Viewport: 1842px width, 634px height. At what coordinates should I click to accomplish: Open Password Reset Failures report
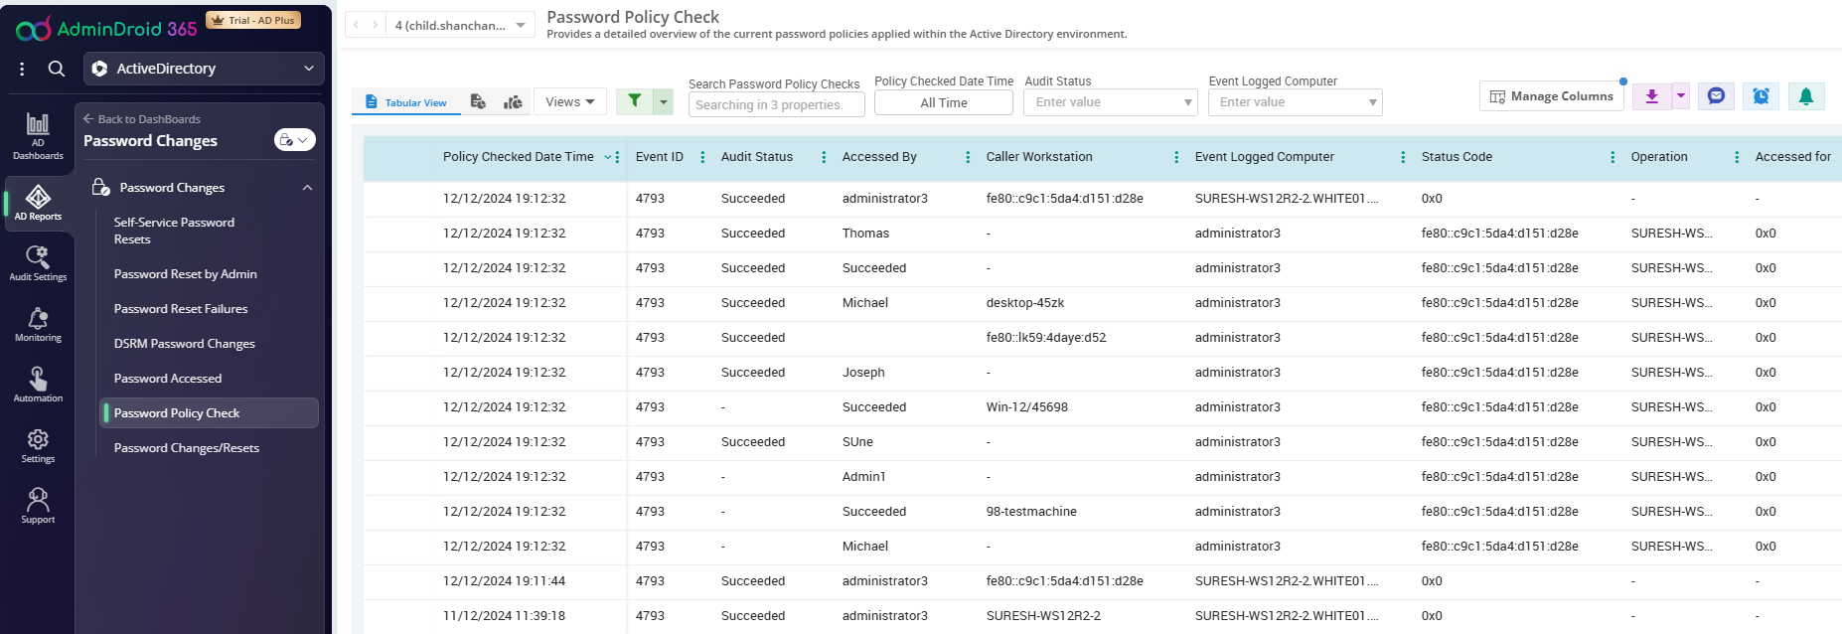click(181, 309)
